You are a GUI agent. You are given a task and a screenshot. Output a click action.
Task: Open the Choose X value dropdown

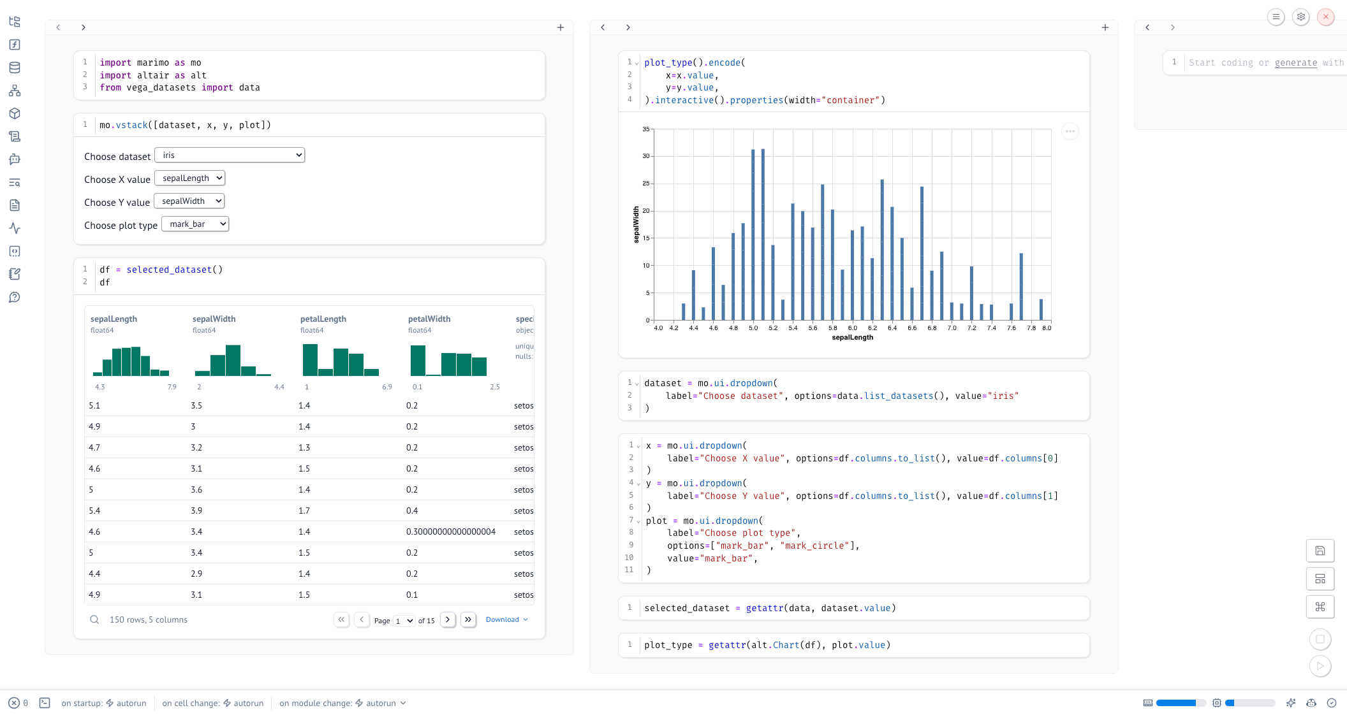pyautogui.click(x=190, y=178)
